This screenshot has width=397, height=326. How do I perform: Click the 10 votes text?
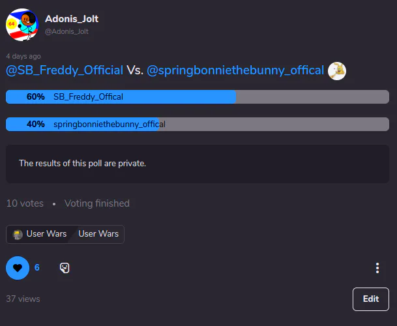tap(25, 203)
